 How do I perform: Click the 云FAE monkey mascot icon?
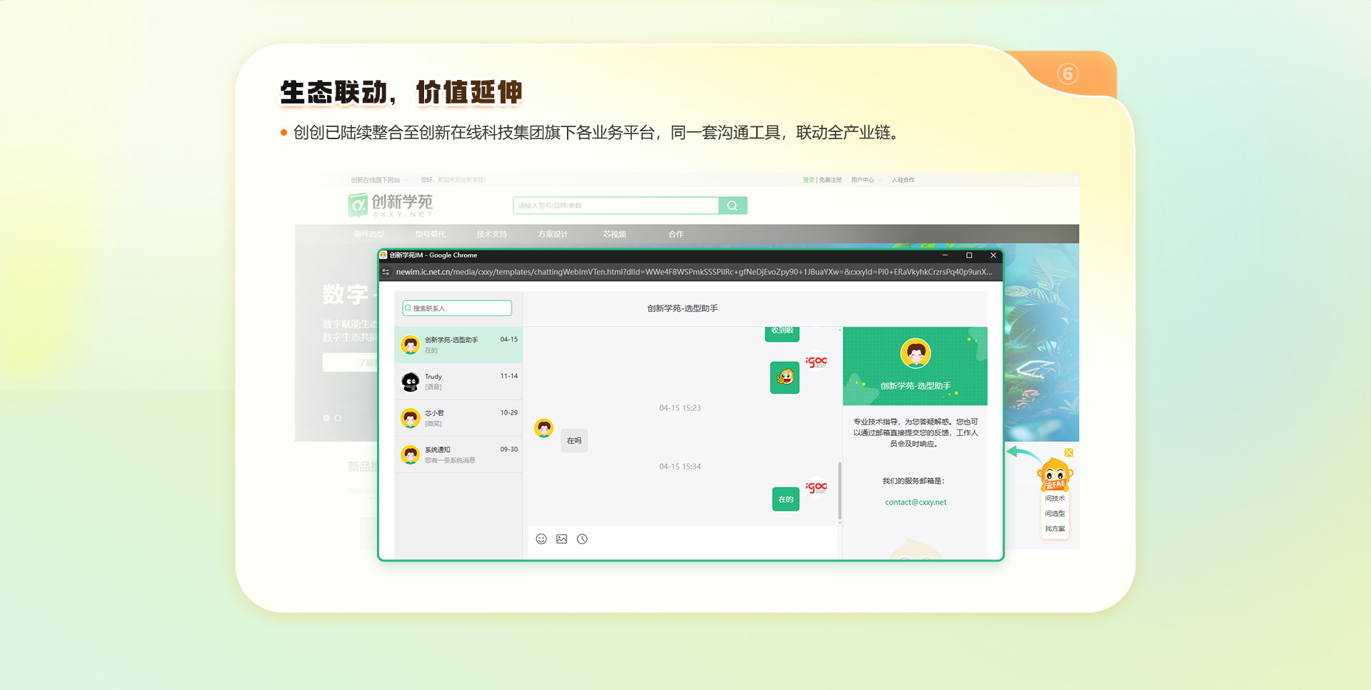pyautogui.click(x=1055, y=475)
